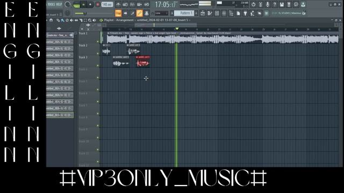Image resolution: width=344 pixels, height=193 pixels.
Task: Pause playback with the pause button
Action: coord(84,5)
